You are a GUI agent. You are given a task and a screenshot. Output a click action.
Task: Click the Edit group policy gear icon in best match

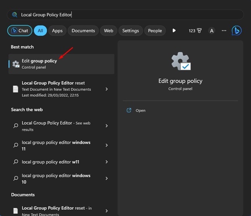click(x=16, y=64)
